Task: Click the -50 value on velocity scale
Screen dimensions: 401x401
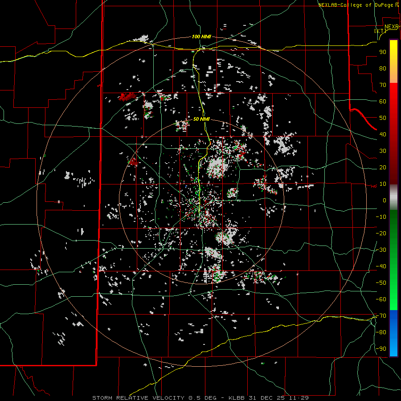Action: click(381, 283)
